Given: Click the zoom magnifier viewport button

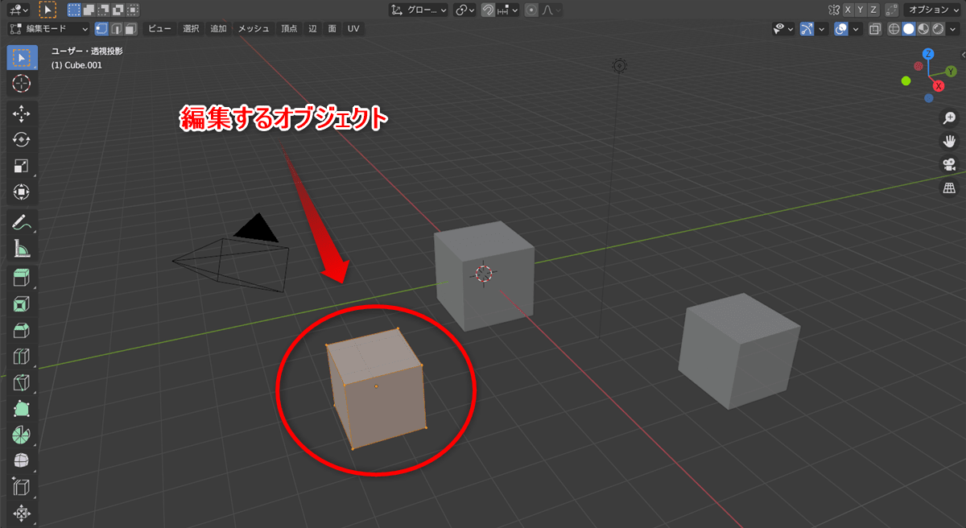Looking at the screenshot, I should pyautogui.click(x=949, y=118).
